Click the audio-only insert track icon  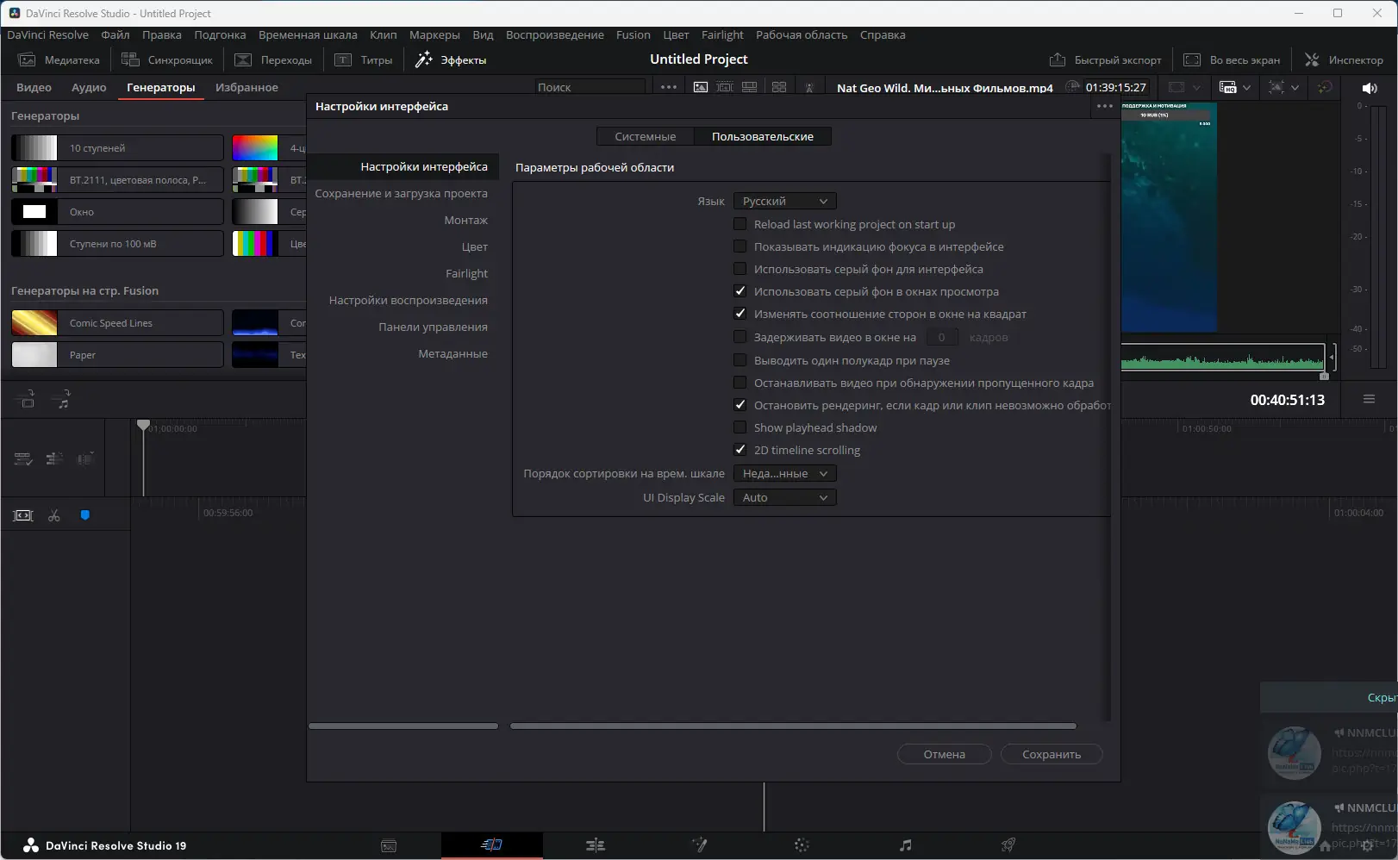pos(61,399)
